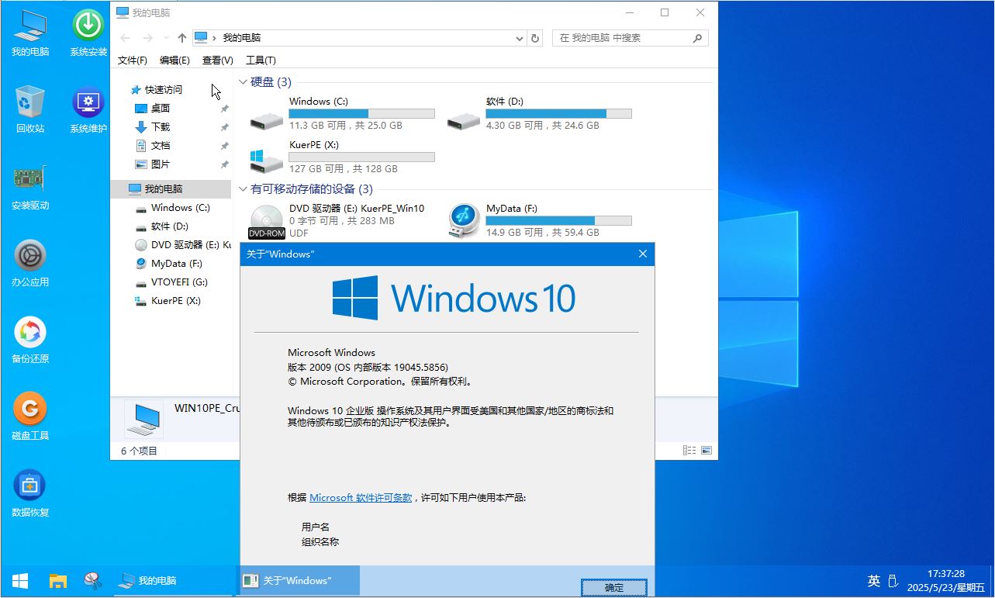Select 我的电脑 in the navigation pane
Screen dimensions: 995x598
coord(171,189)
